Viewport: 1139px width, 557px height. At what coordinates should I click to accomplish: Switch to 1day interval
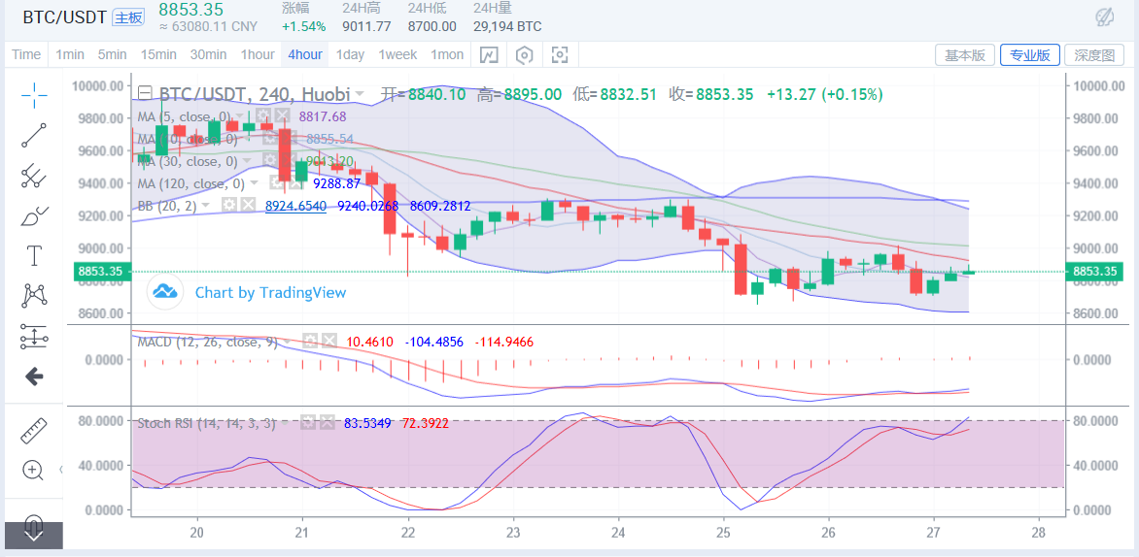[x=350, y=54]
